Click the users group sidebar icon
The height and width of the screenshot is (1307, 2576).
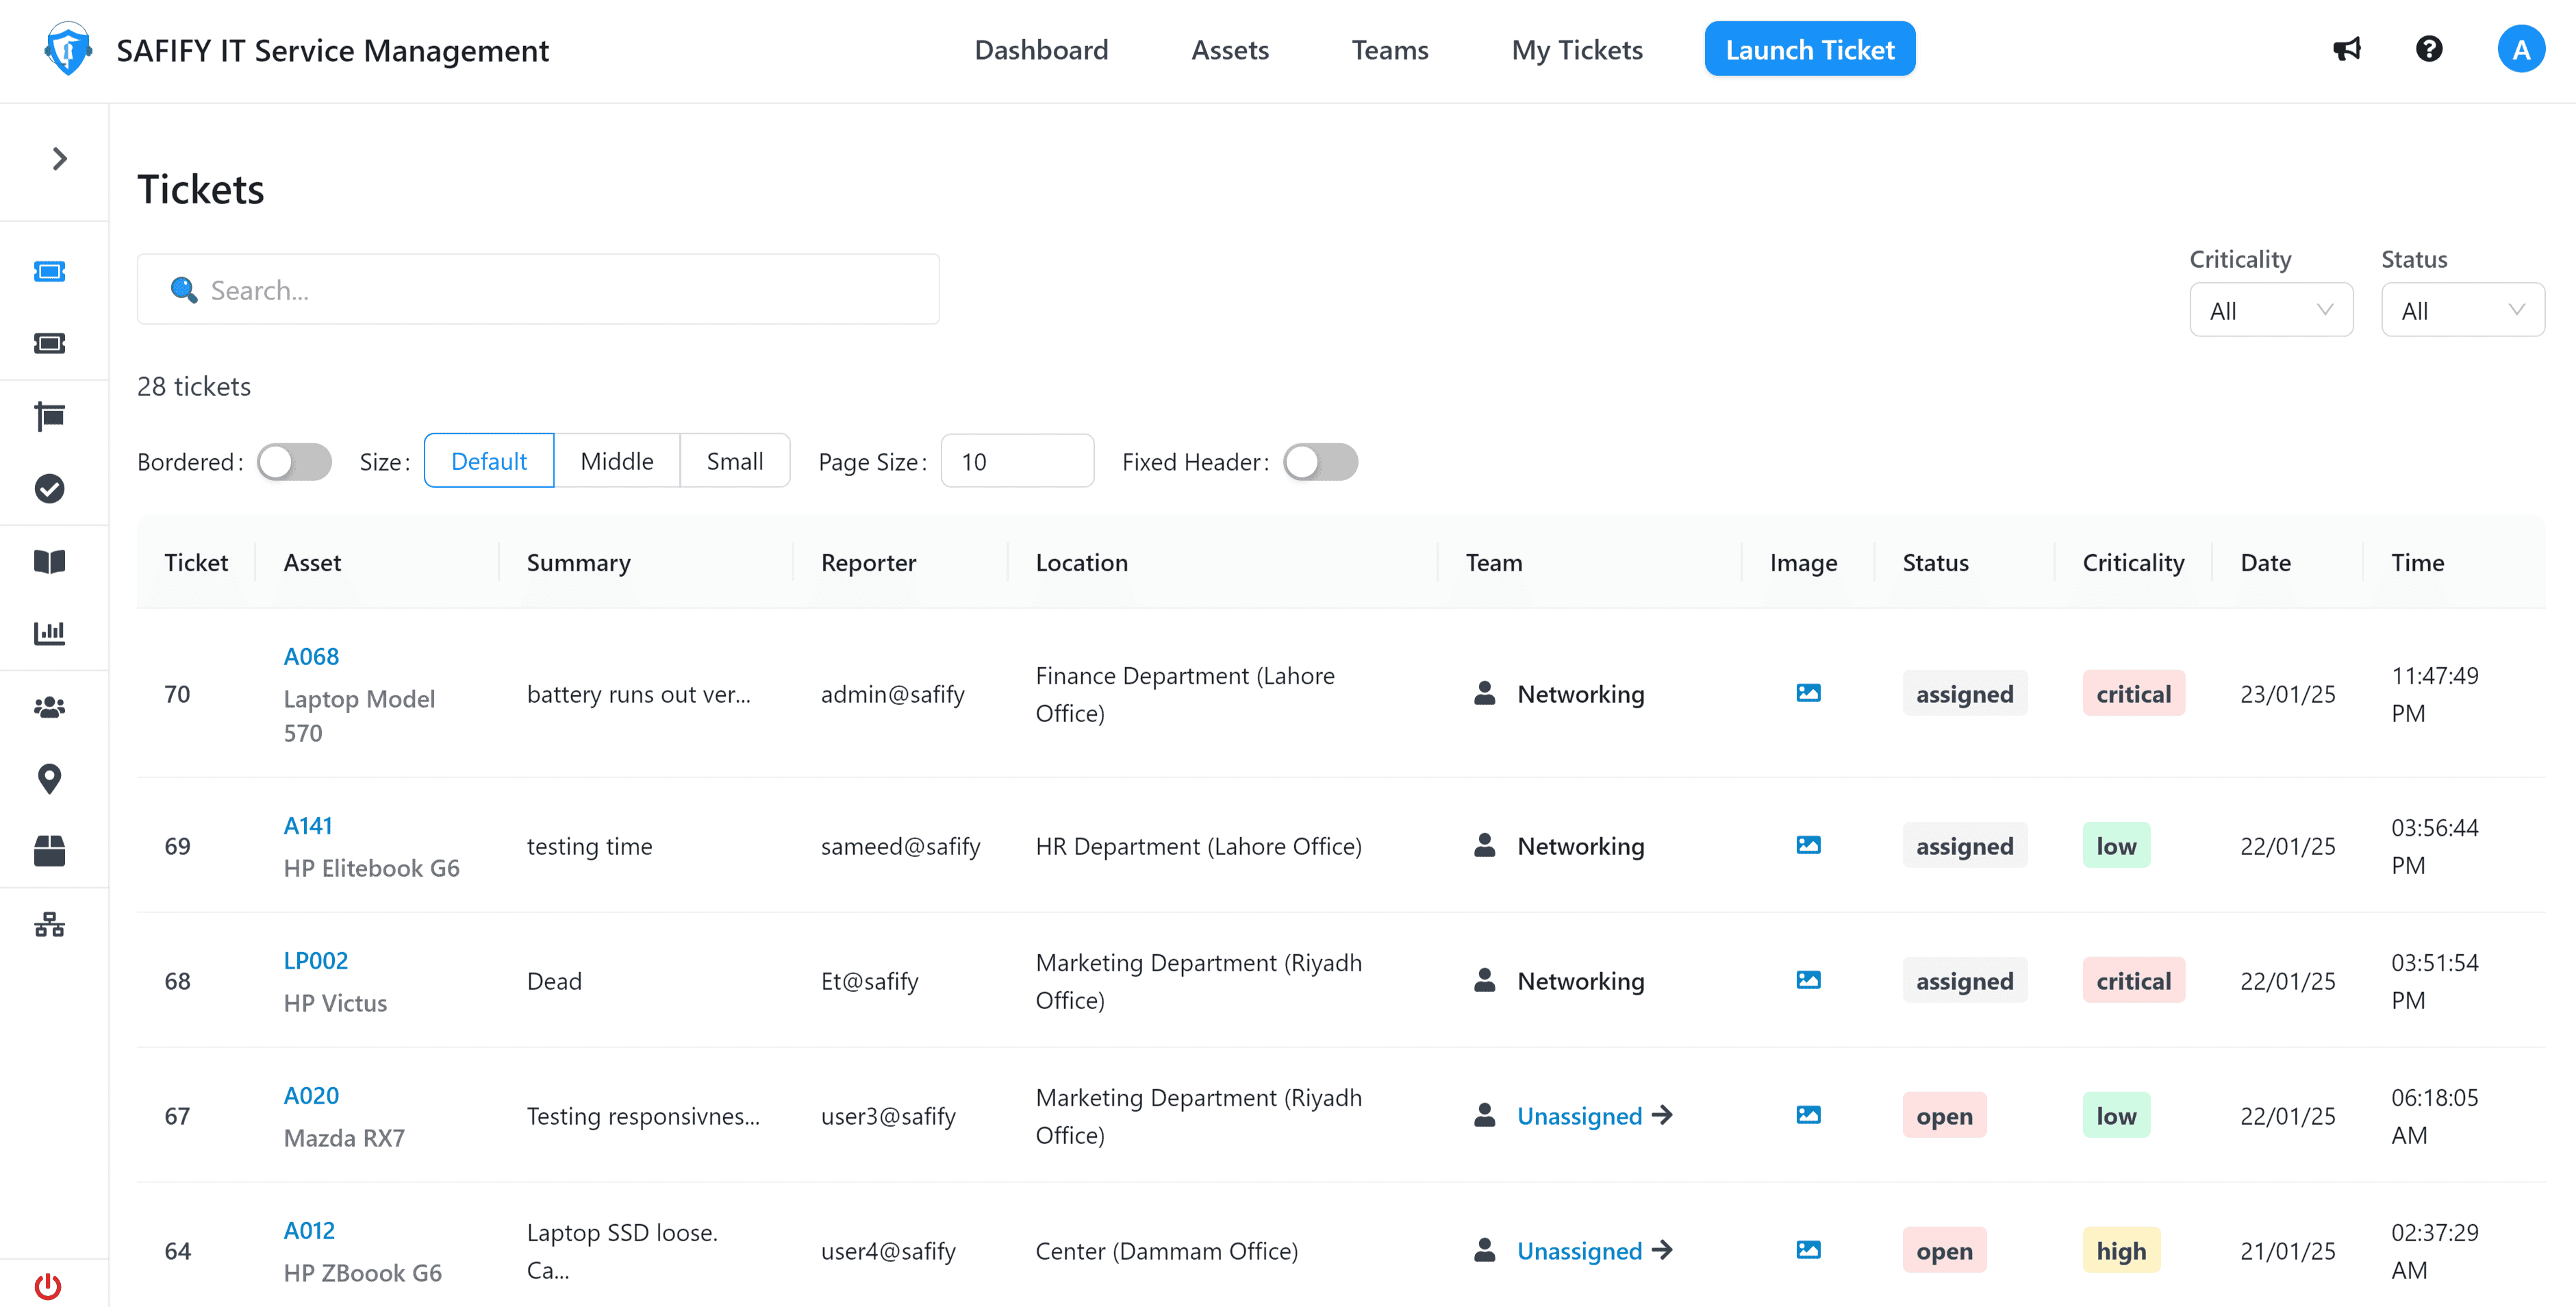(x=49, y=706)
